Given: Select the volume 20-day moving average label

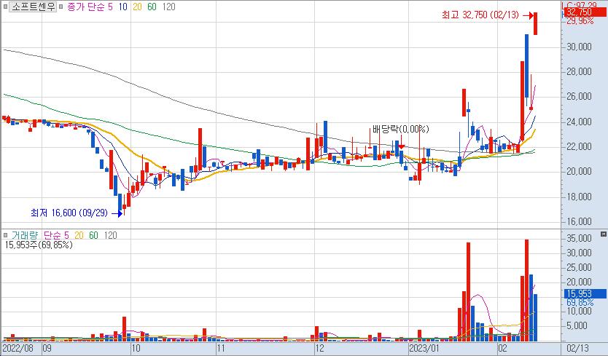Looking at the screenshot, I should click(x=79, y=235).
